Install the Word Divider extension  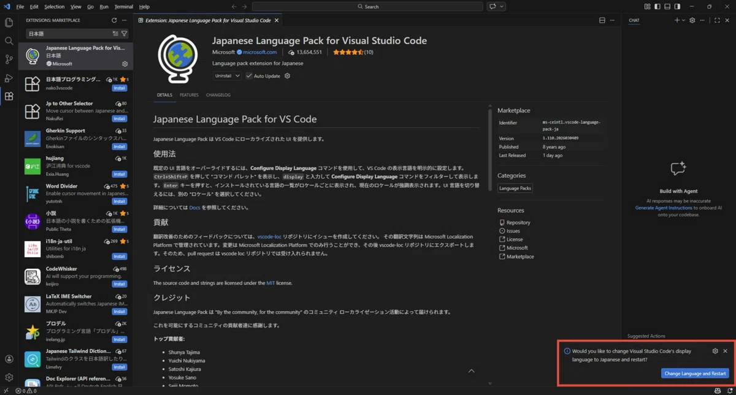click(120, 201)
